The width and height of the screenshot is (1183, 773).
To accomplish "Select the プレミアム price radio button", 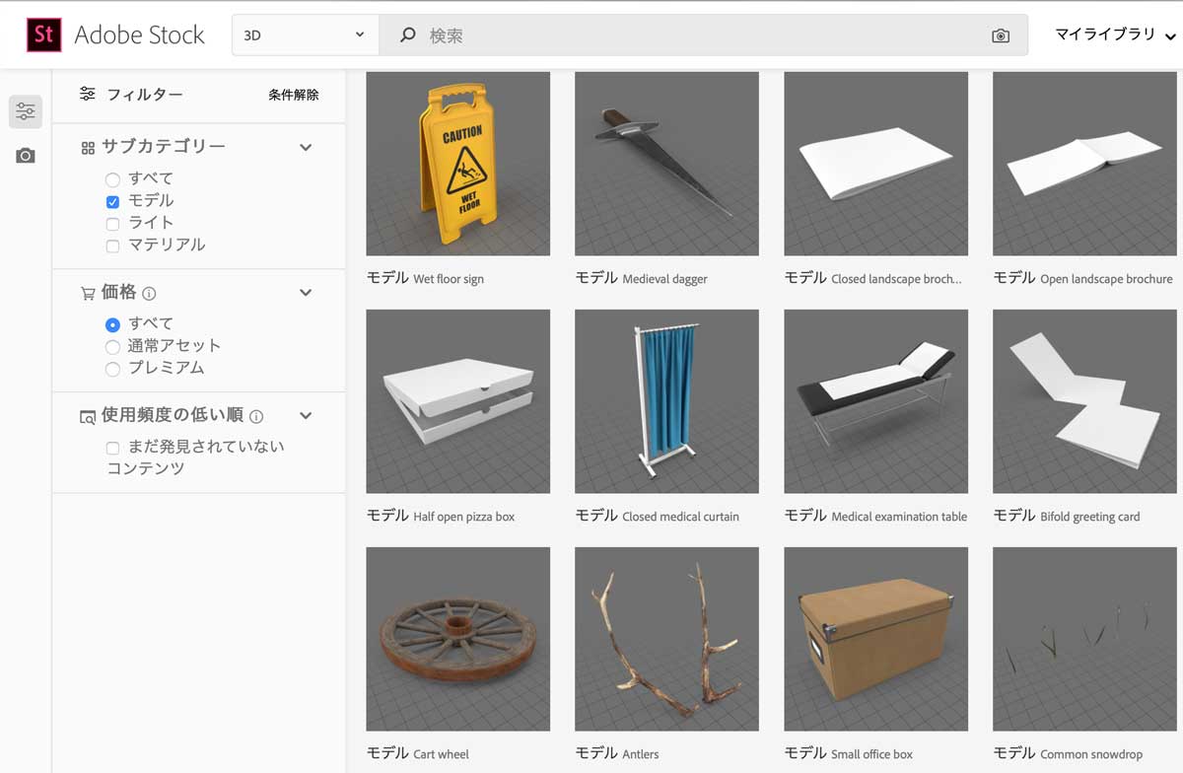I will tap(112, 369).
